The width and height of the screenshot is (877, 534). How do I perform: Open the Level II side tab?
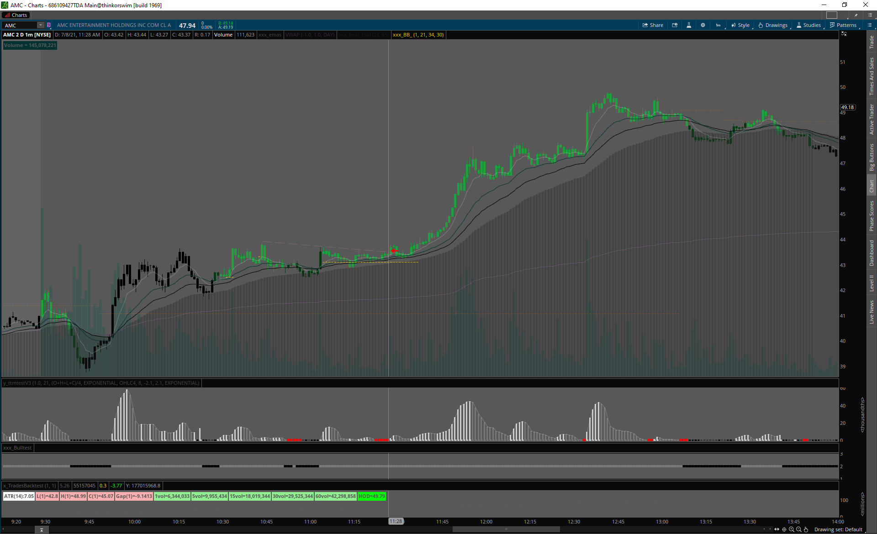coord(872,283)
